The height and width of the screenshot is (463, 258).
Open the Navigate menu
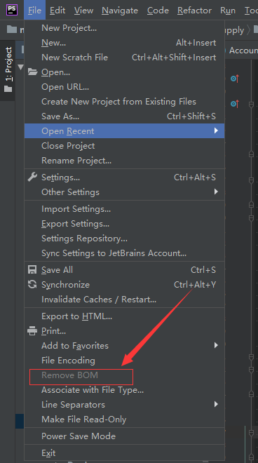tap(120, 11)
